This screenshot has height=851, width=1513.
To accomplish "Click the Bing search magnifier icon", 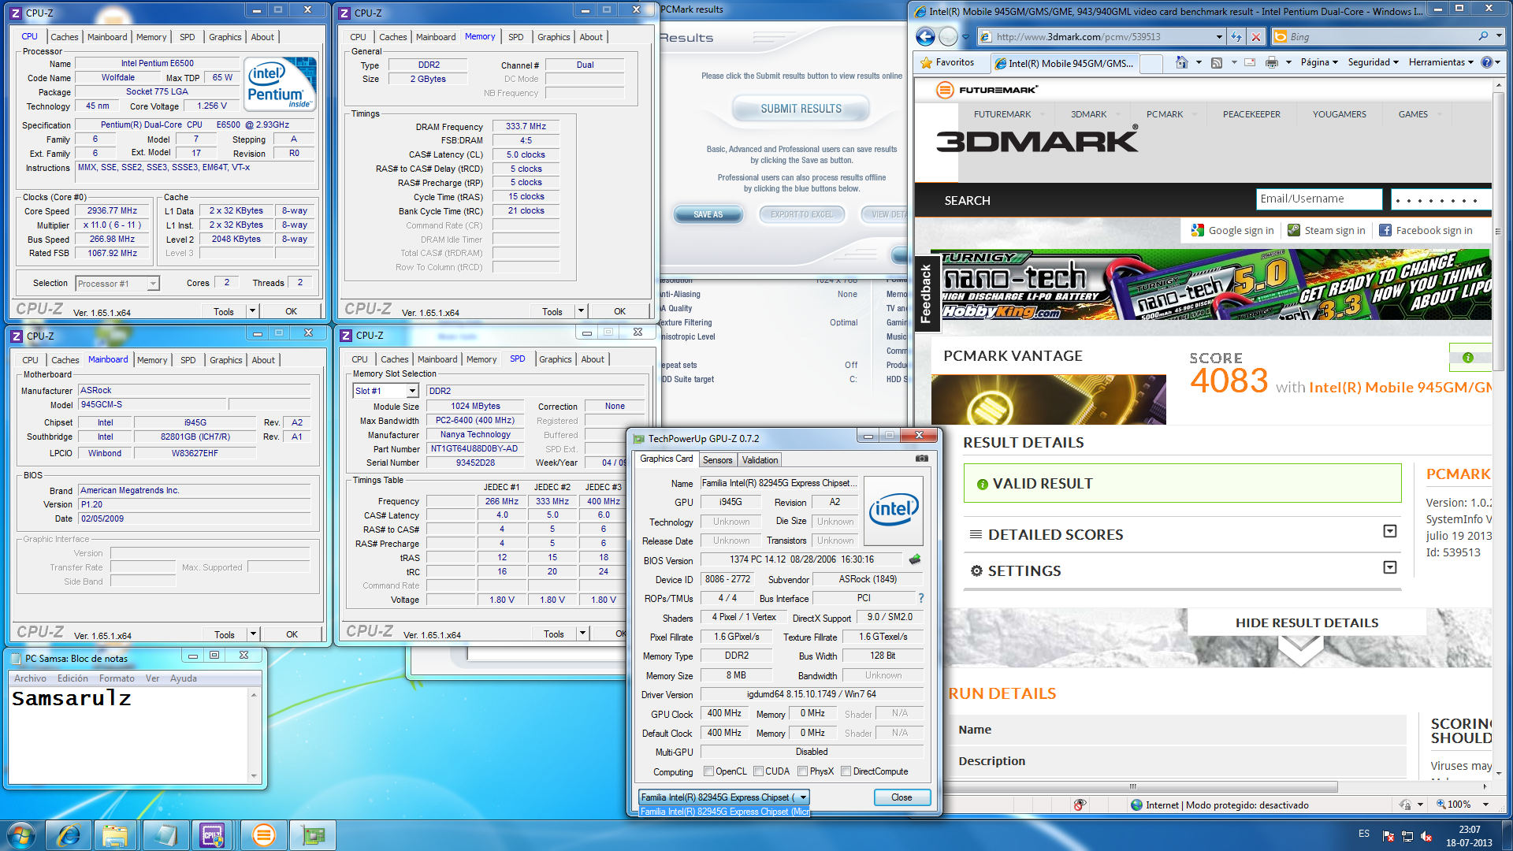I will point(1483,36).
